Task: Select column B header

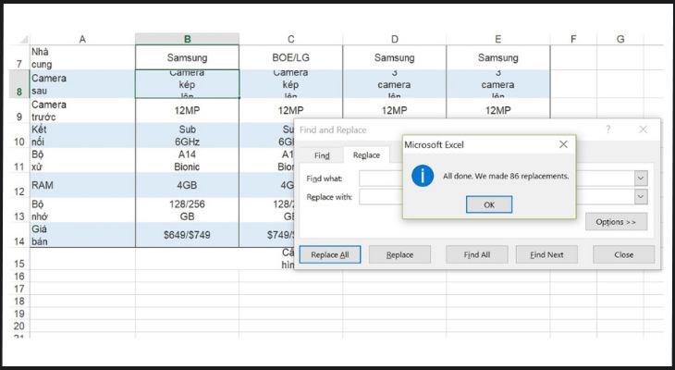Action: 187,39
